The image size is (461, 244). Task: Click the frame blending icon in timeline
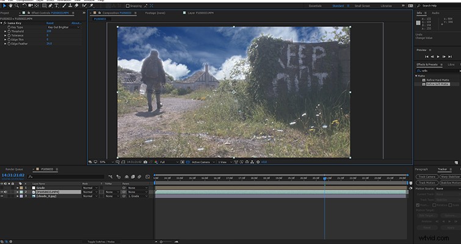pyautogui.click(x=132, y=177)
